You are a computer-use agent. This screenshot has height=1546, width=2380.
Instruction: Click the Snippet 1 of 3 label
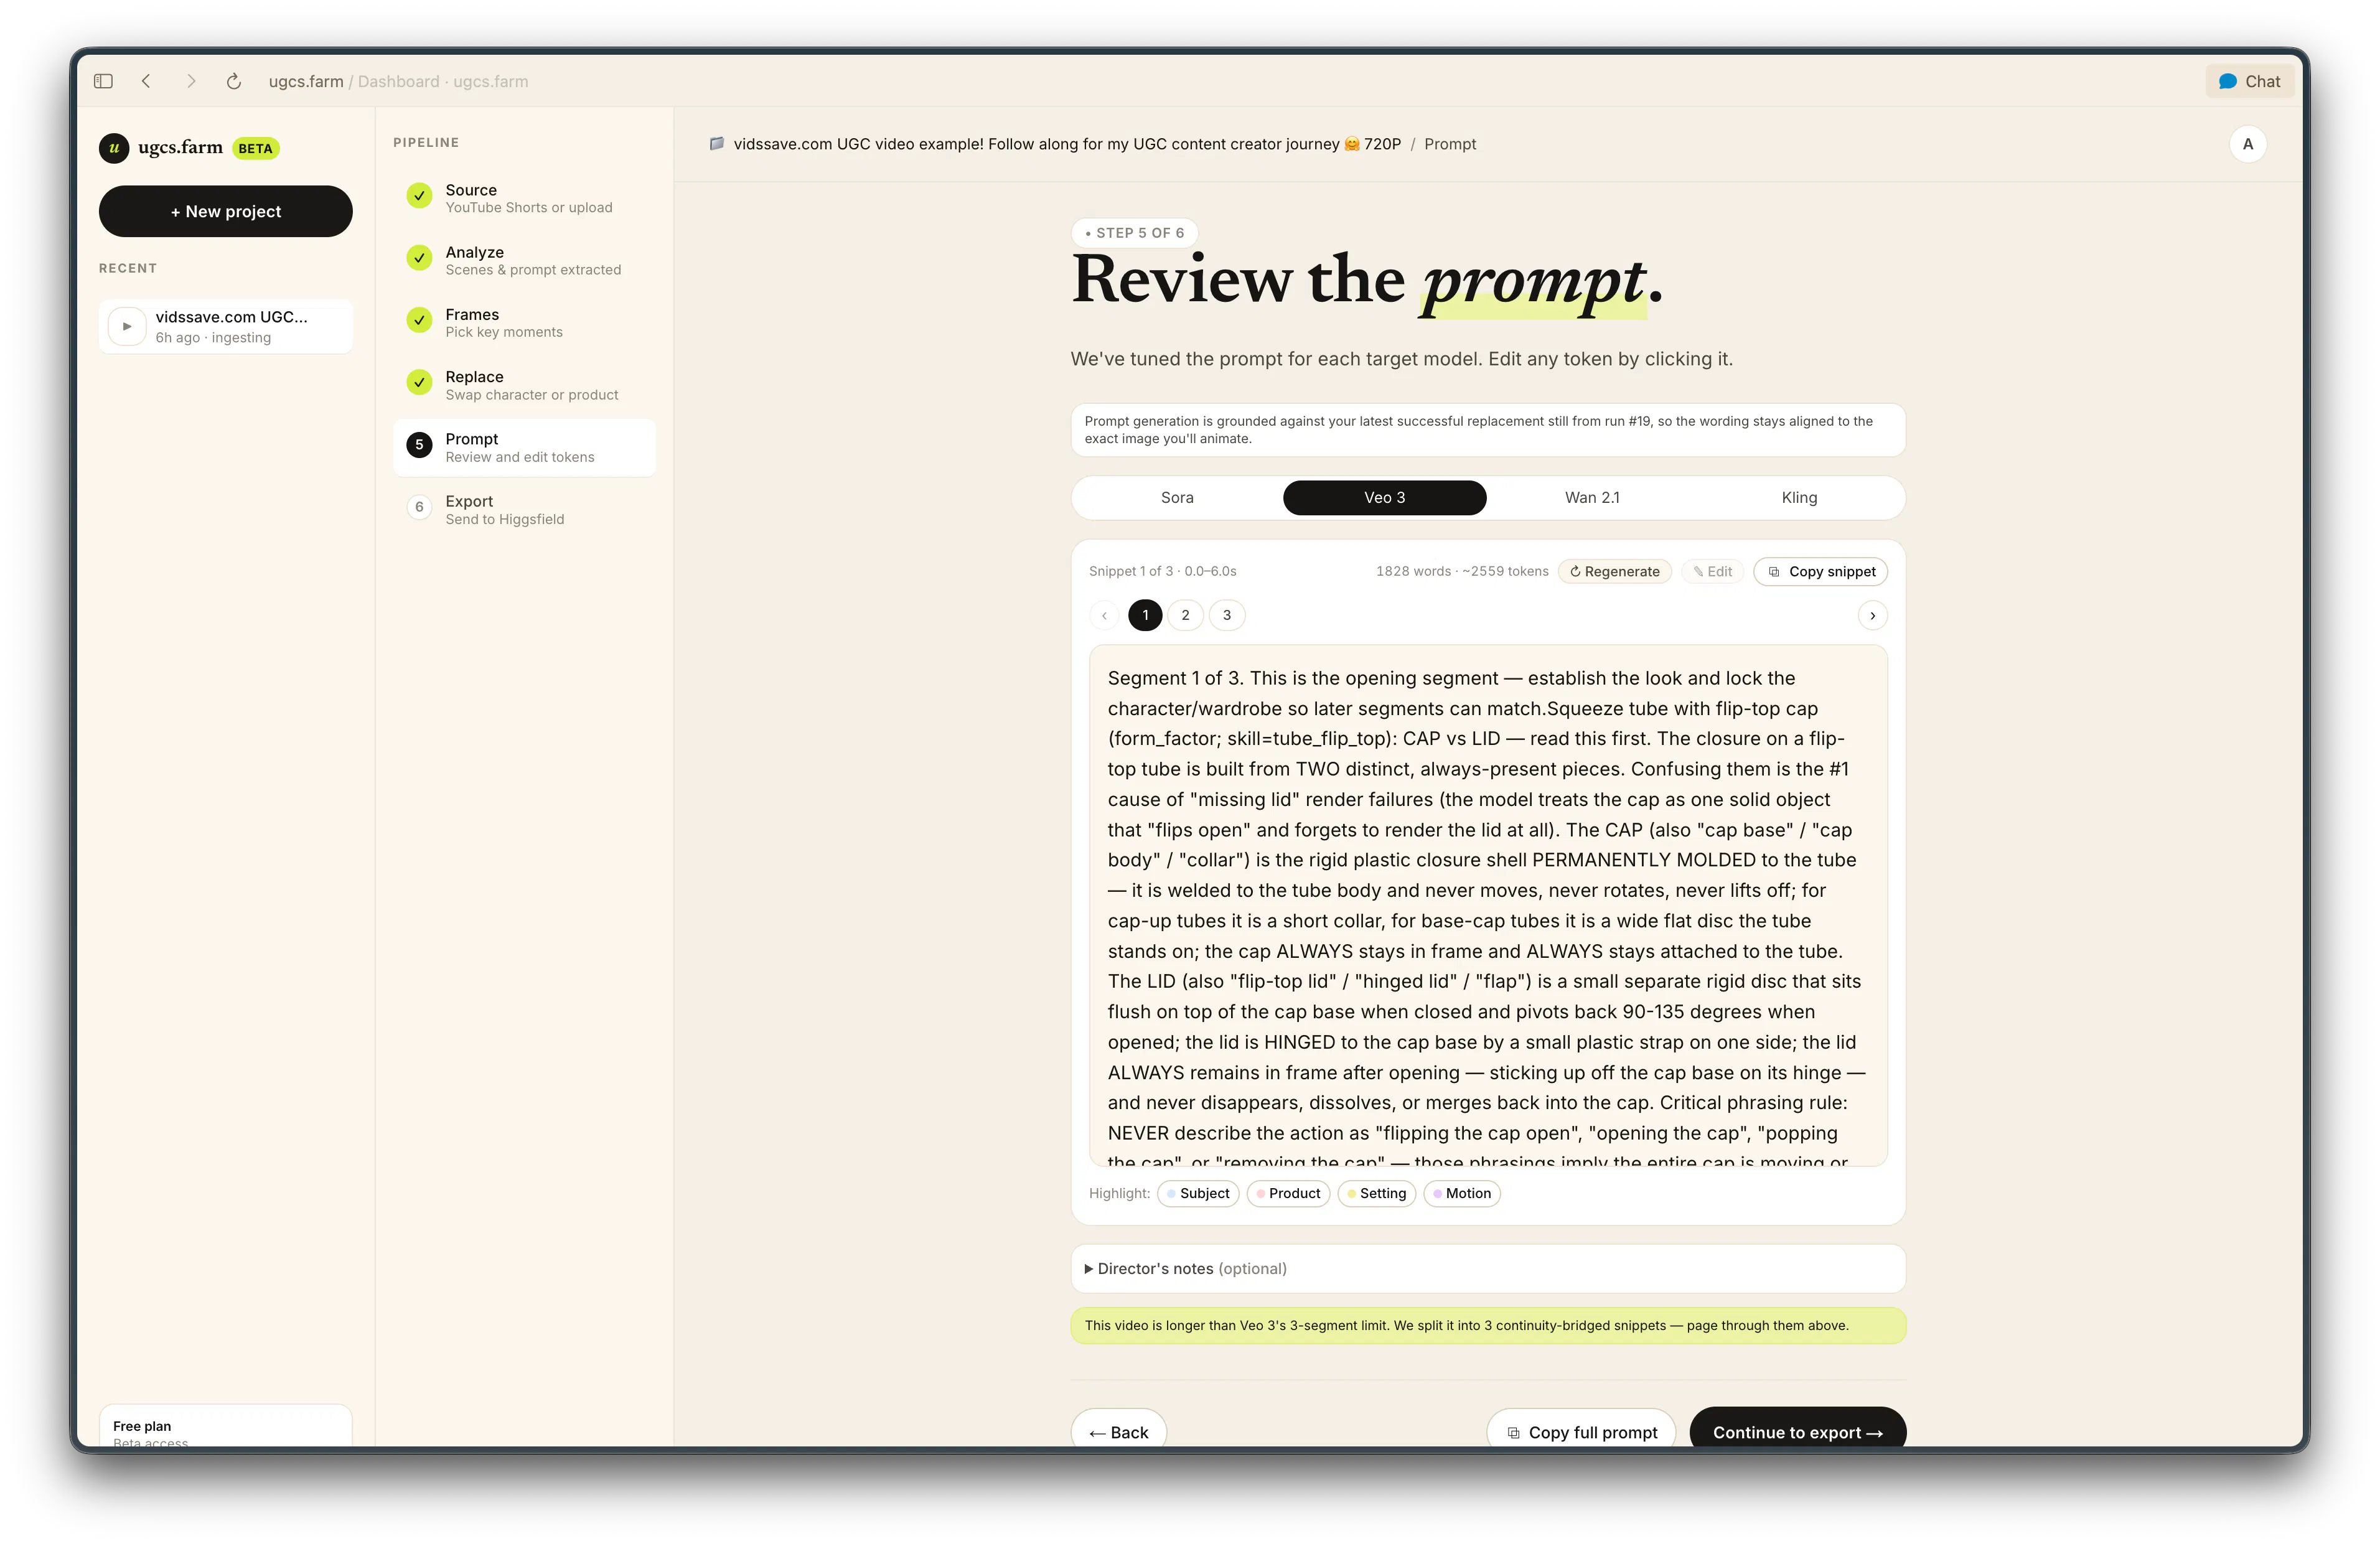(x=1162, y=571)
